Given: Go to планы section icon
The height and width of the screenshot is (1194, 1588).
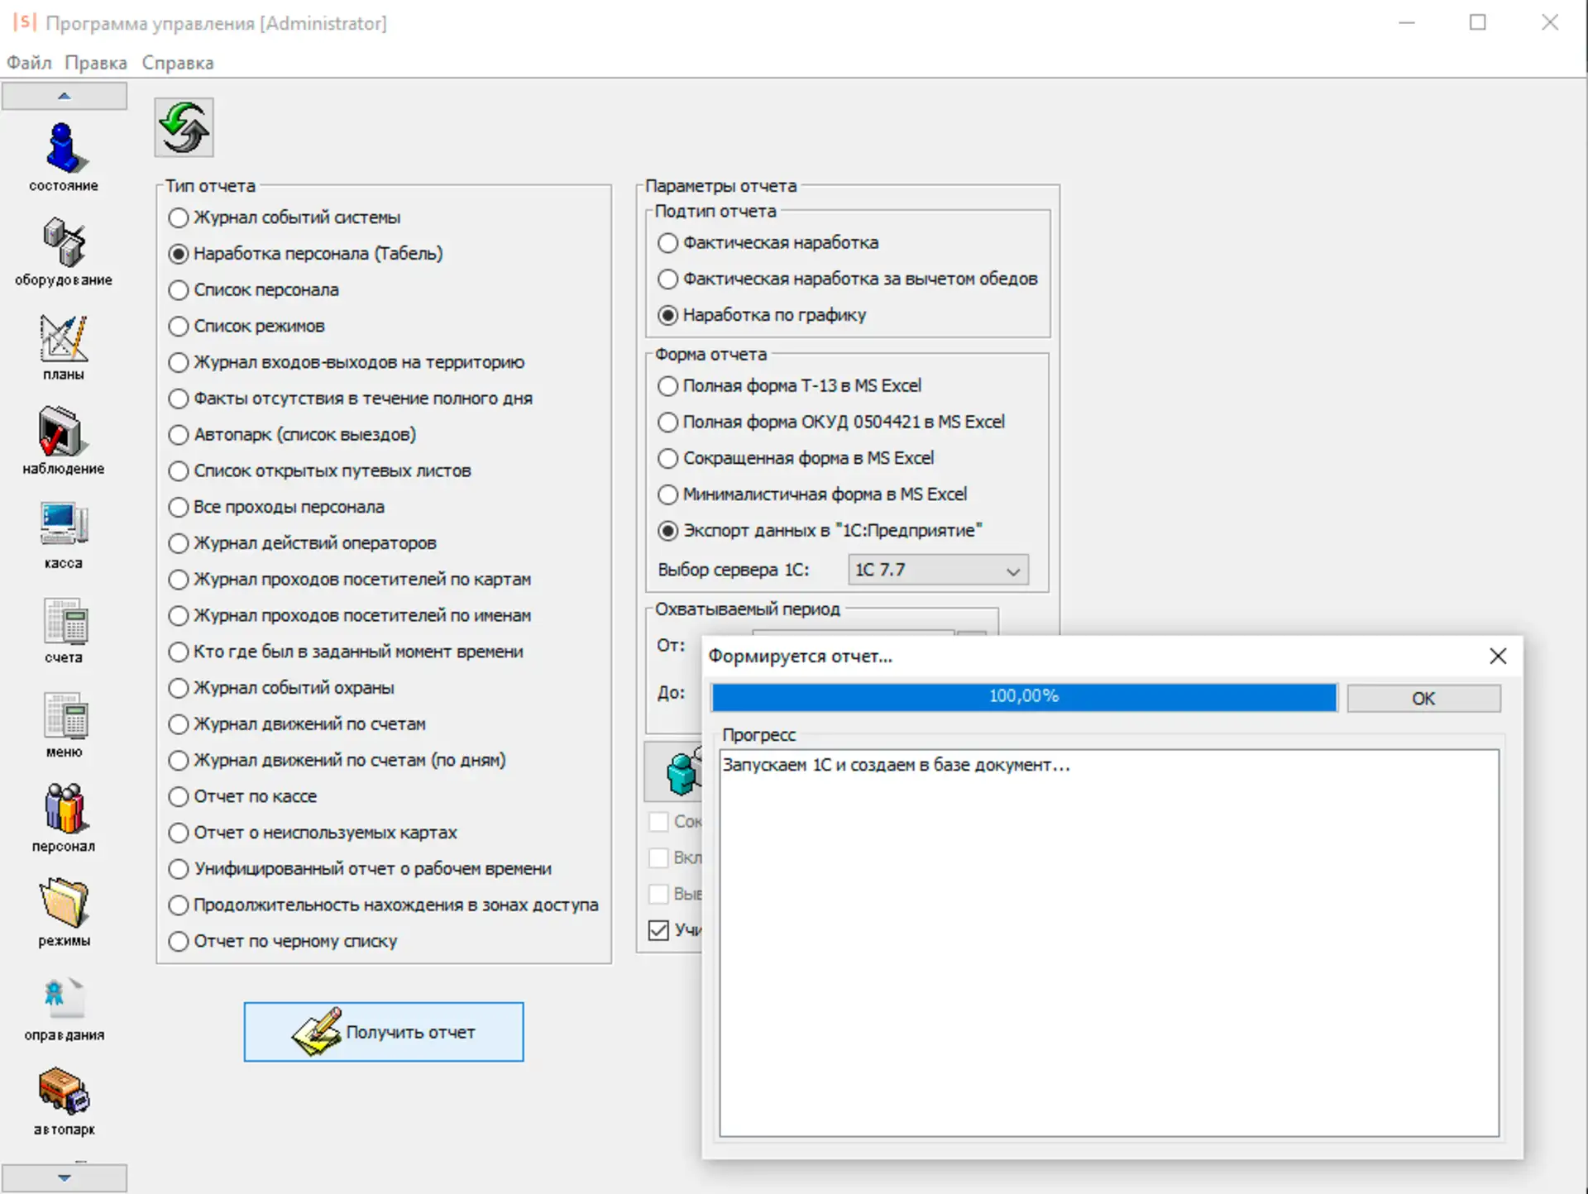Looking at the screenshot, I should [64, 337].
